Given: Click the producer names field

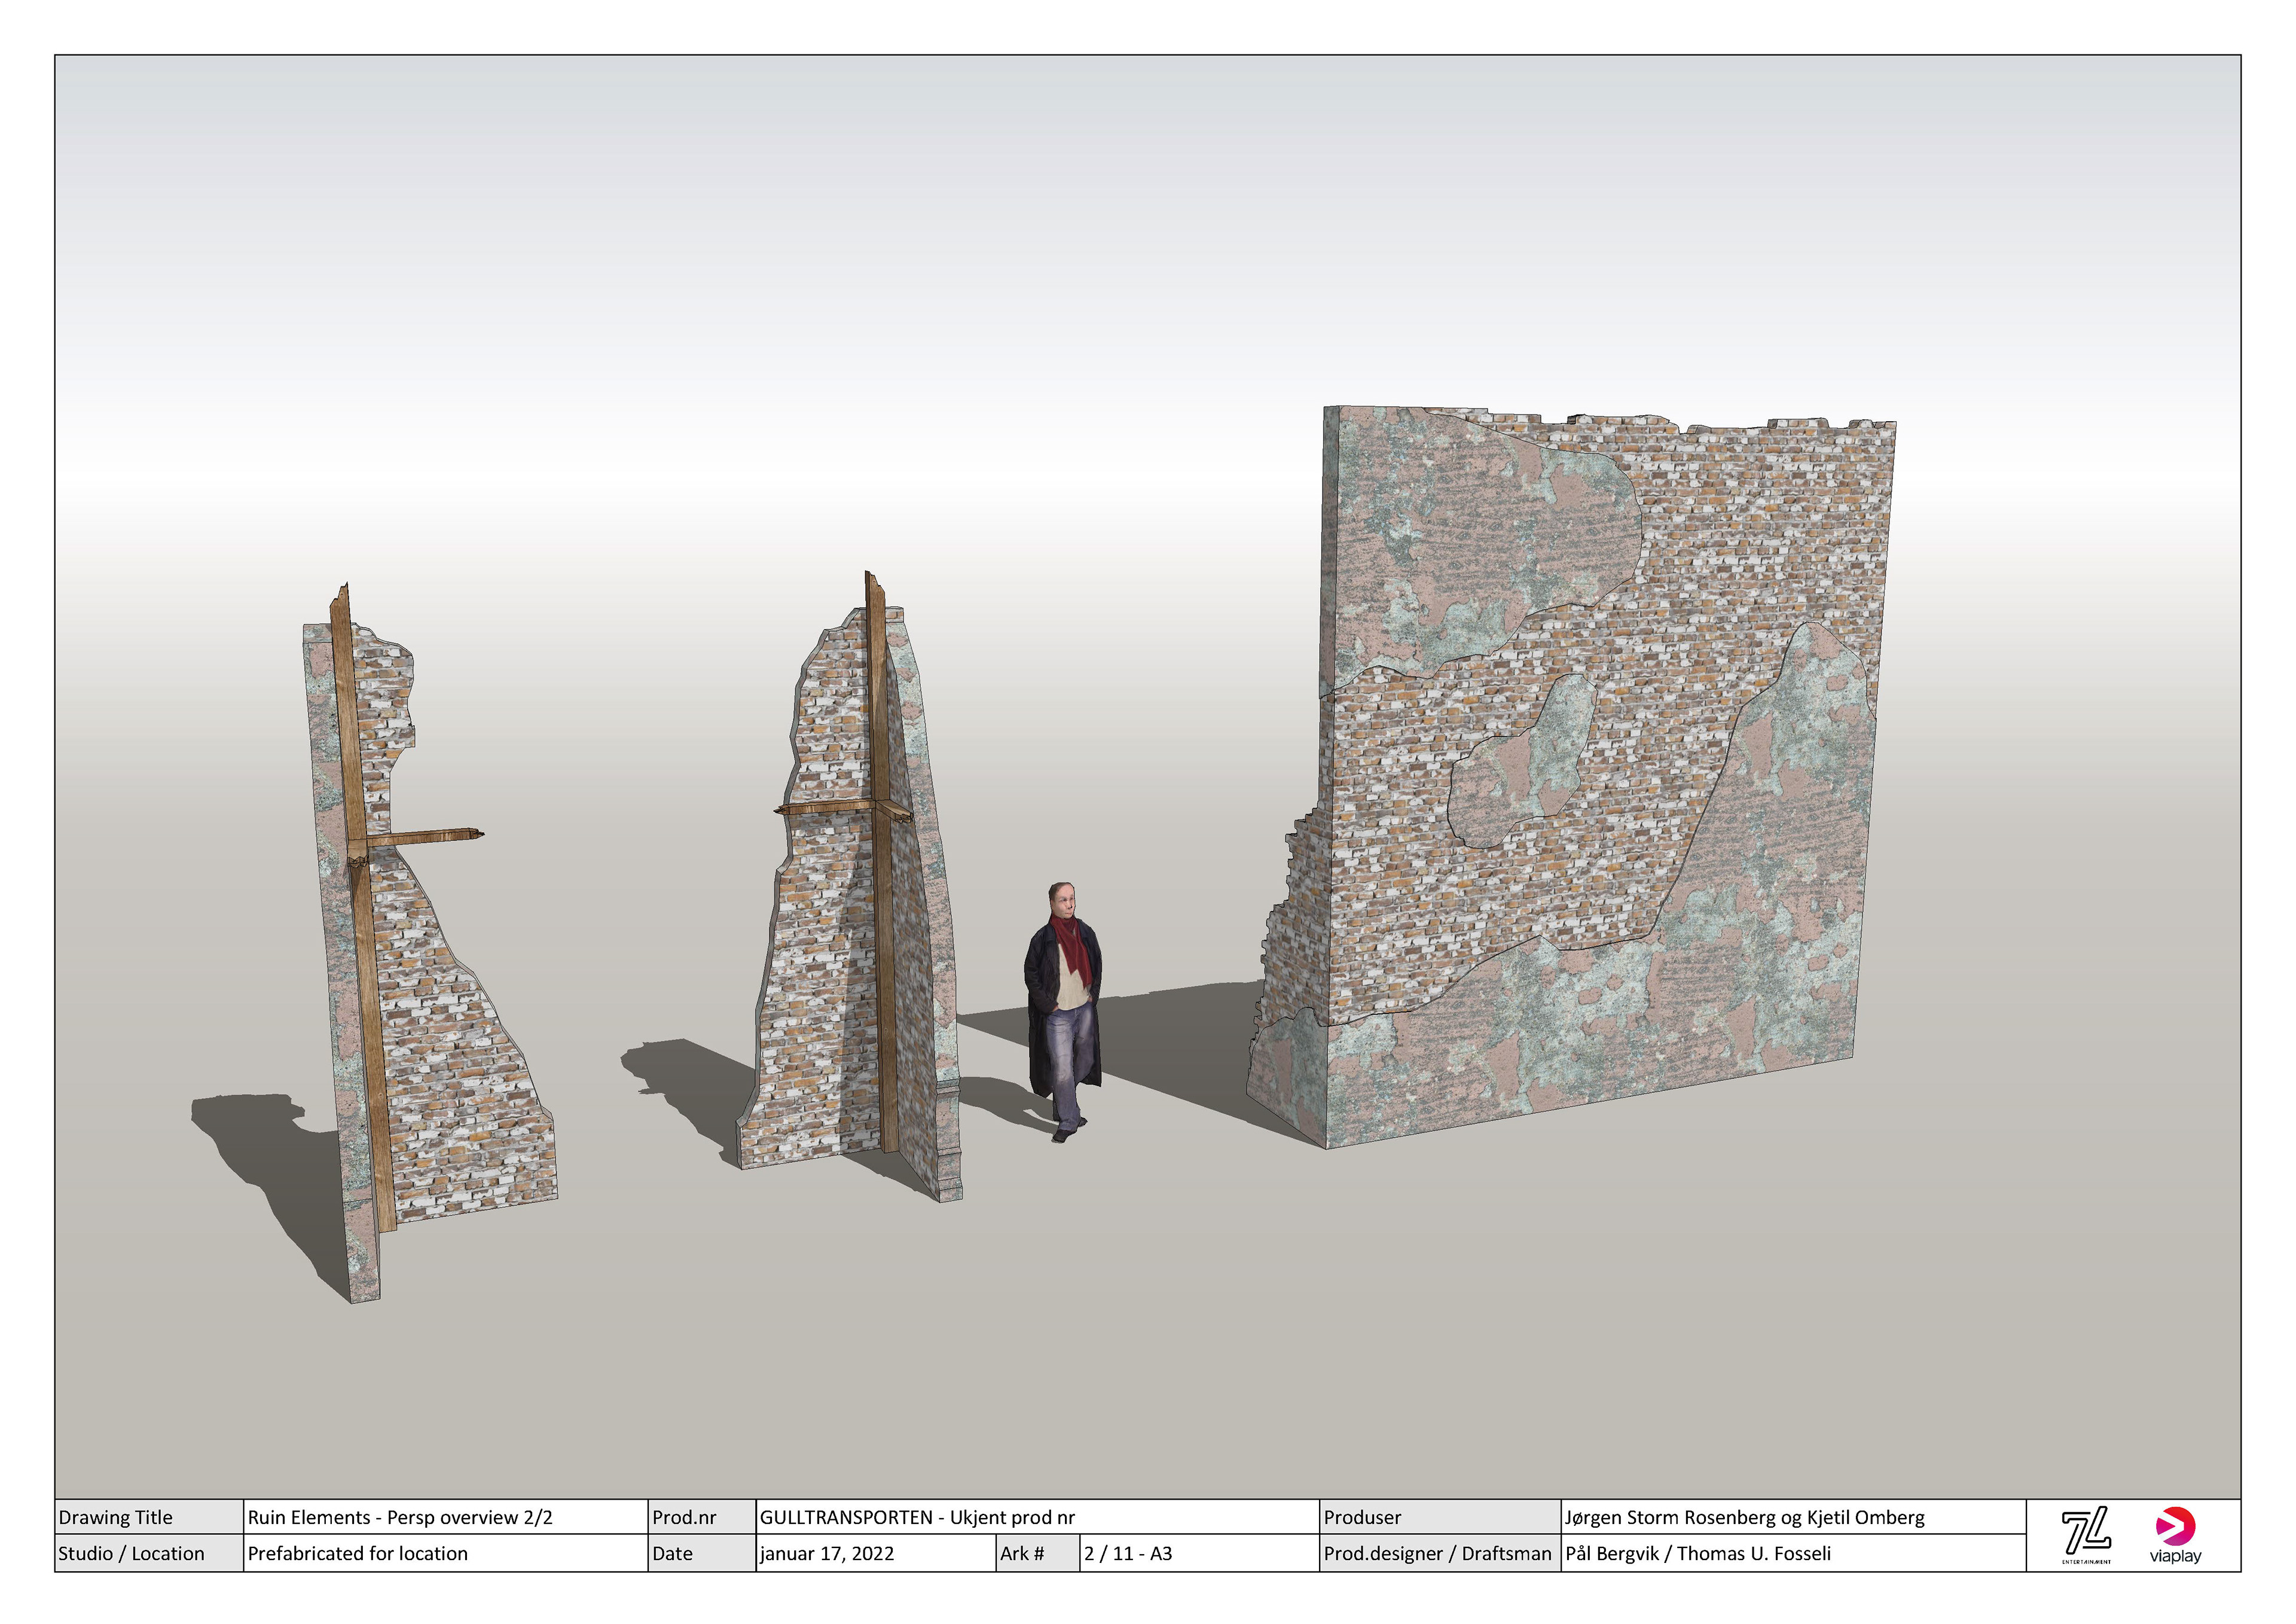Looking at the screenshot, I should coord(1744,1517).
